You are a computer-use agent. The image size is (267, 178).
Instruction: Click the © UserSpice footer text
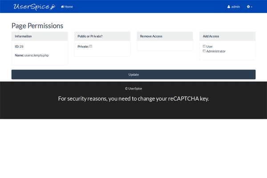[x=133, y=89]
